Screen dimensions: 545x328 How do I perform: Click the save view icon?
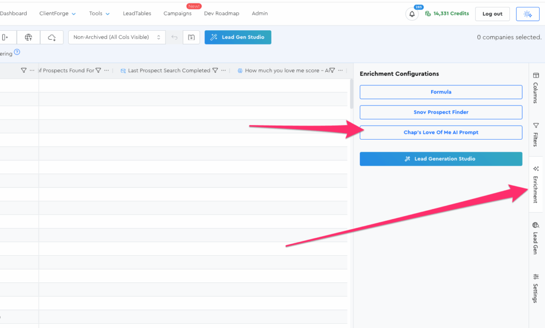coord(191,37)
